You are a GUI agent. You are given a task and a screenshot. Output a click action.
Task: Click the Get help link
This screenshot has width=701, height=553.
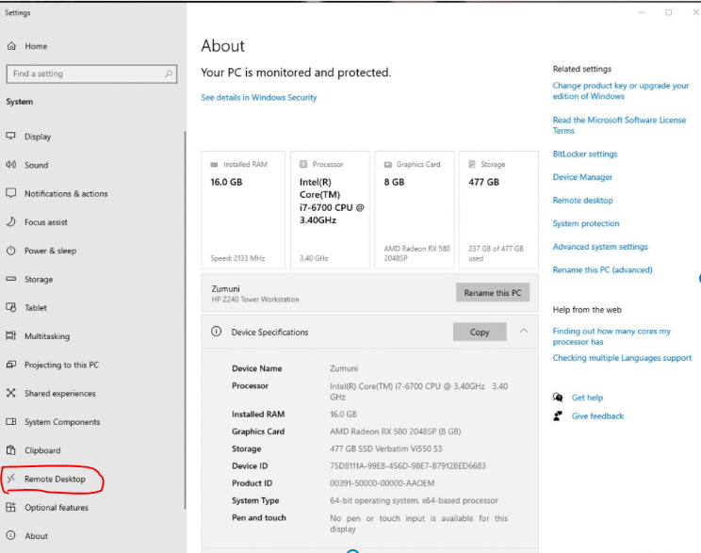(587, 398)
